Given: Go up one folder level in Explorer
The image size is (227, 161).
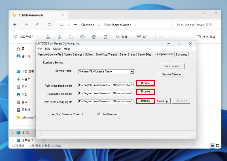Looking at the screenshot, I should [38, 25].
